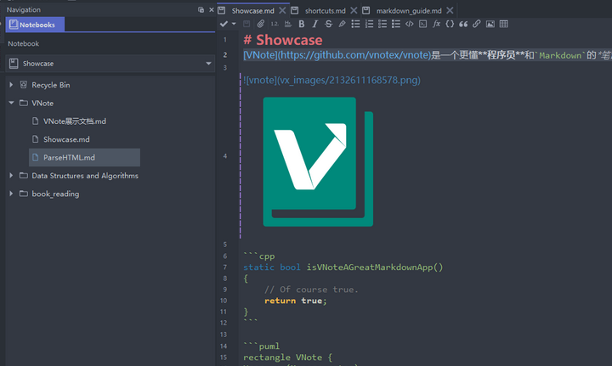This screenshot has width=612, height=366.
Task: Switch to the shortcuts.md tab
Action: [x=325, y=11]
